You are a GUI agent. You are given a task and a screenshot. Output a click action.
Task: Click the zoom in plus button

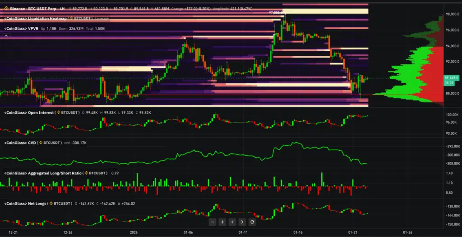point(222,222)
